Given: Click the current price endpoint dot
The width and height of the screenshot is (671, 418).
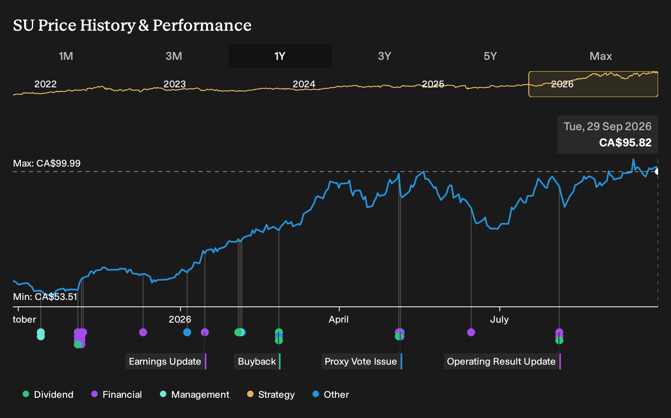Looking at the screenshot, I should point(657,171).
